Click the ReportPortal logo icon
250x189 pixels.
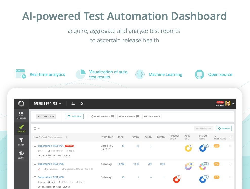click(21, 104)
